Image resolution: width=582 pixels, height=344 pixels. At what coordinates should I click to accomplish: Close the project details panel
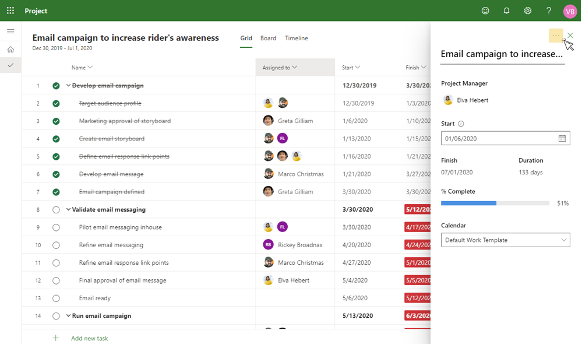coord(570,36)
